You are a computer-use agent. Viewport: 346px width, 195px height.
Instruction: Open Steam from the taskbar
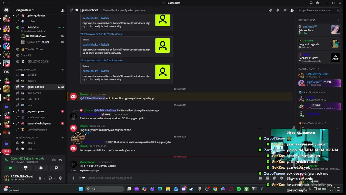(192, 189)
